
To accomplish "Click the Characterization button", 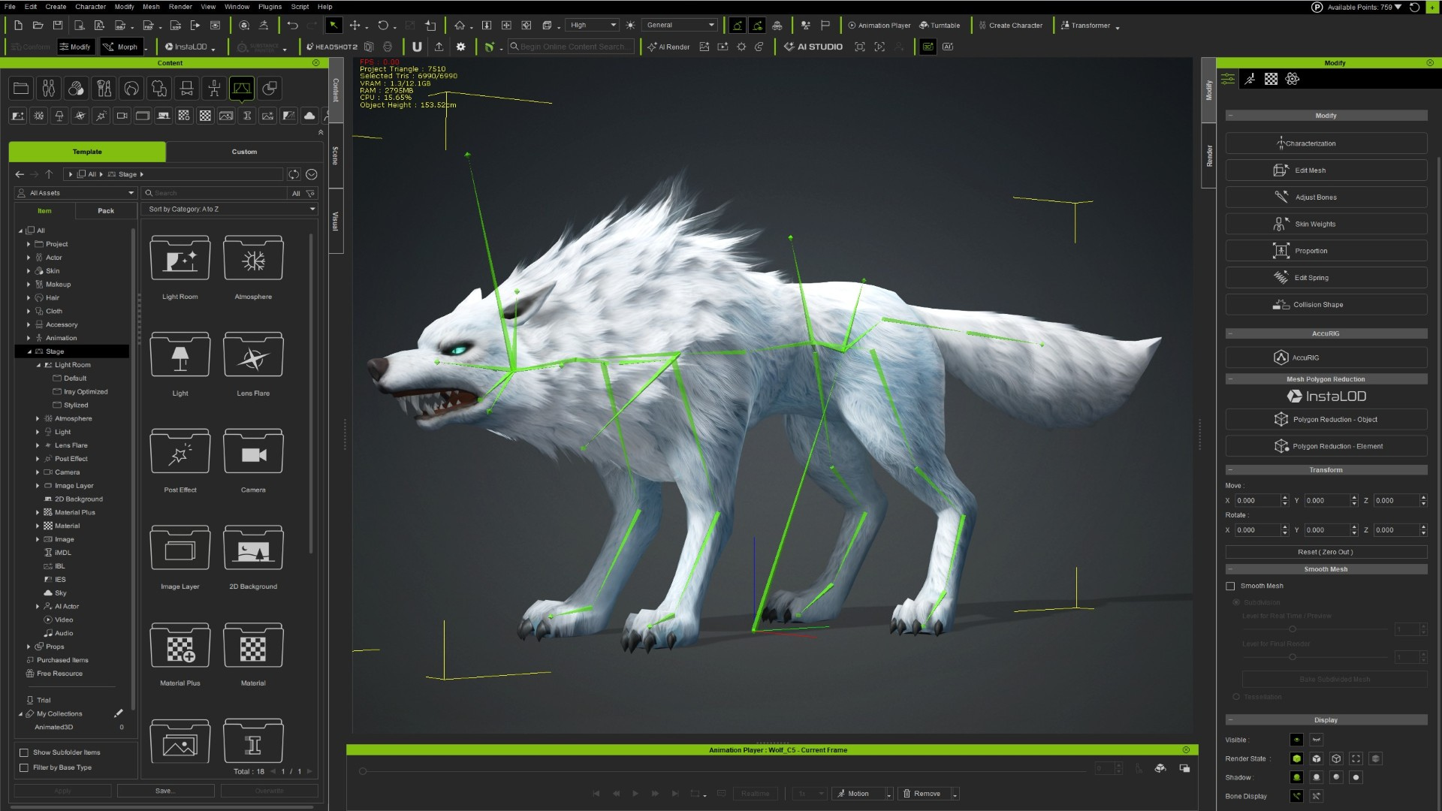I will pyautogui.click(x=1326, y=143).
